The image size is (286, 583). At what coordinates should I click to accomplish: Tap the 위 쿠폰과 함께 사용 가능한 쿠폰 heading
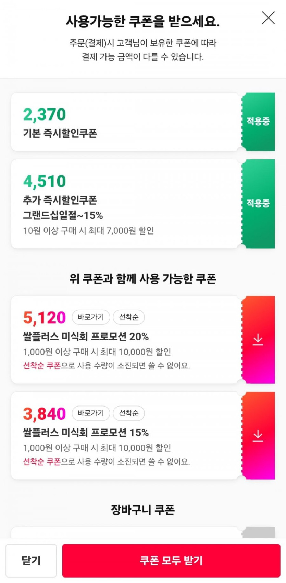pos(143,279)
